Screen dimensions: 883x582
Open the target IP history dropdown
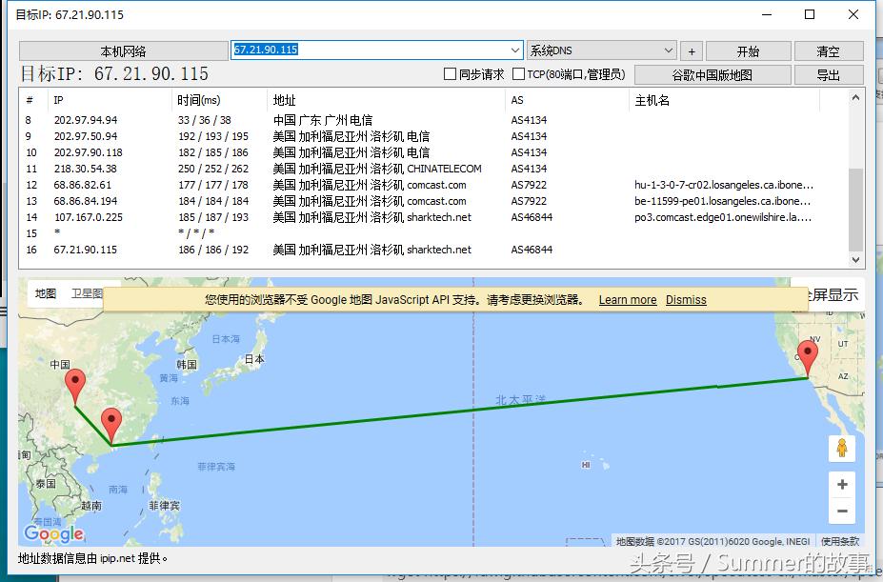point(515,50)
